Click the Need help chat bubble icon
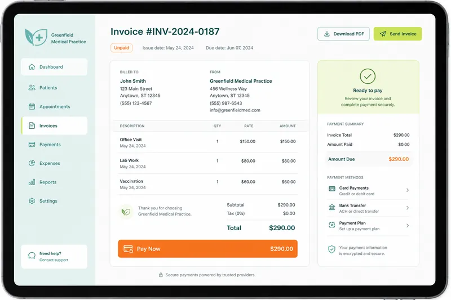Viewport: 451px width, 300px height. [32, 256]
